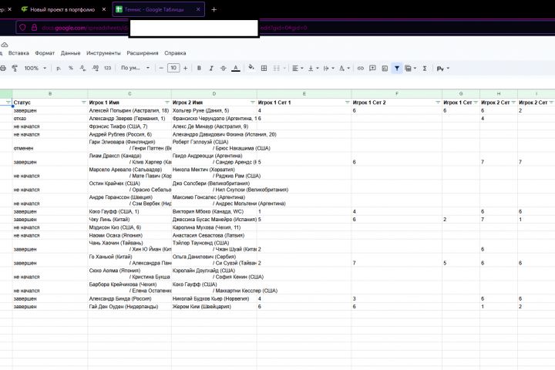Open the text color picker
The image size is (555, 370).
pos(236,69)
